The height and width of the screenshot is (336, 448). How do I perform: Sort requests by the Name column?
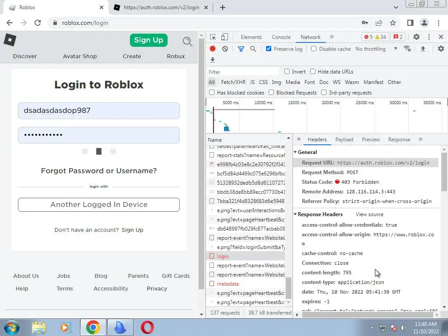pyautogui.click(x=248, y=140)
